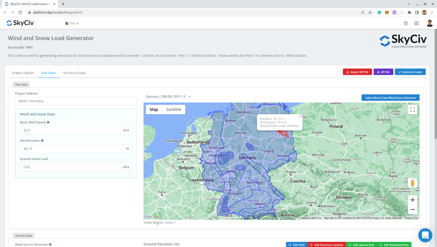Click the Generate Loads button
The height and width of the screenshot is (247, 437).
410,72
